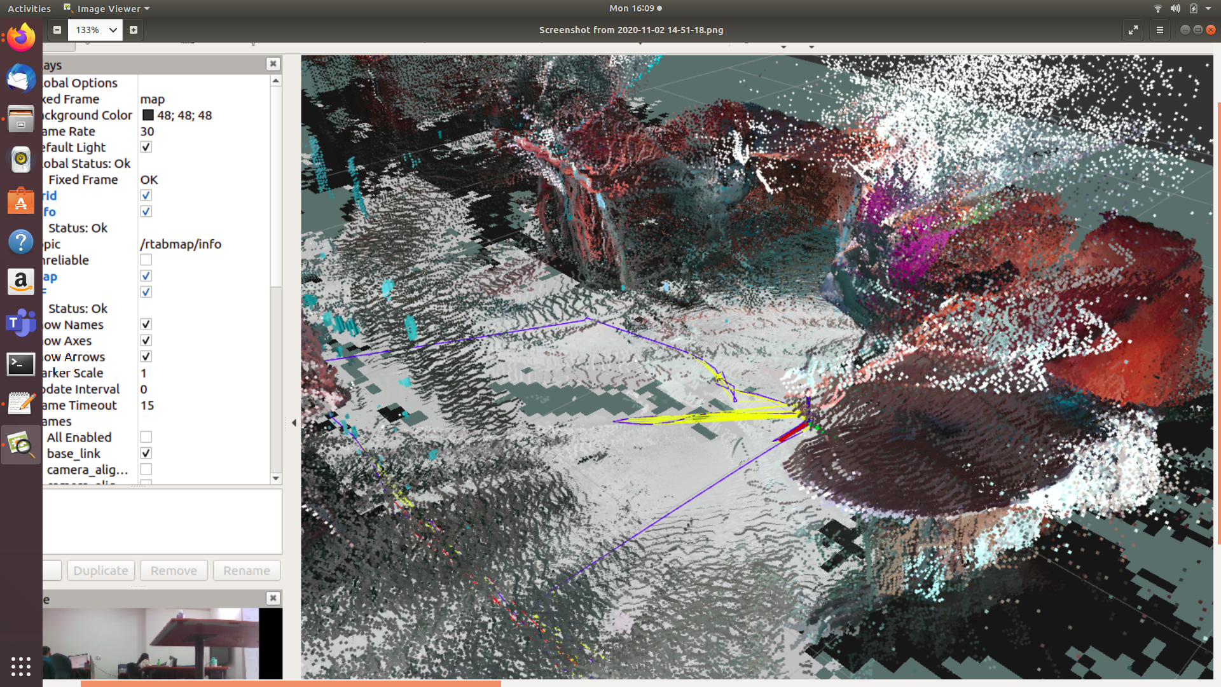Screen dimensions: 1221x687
Task: Show Applications grid
Action: [x=21, y=666]
